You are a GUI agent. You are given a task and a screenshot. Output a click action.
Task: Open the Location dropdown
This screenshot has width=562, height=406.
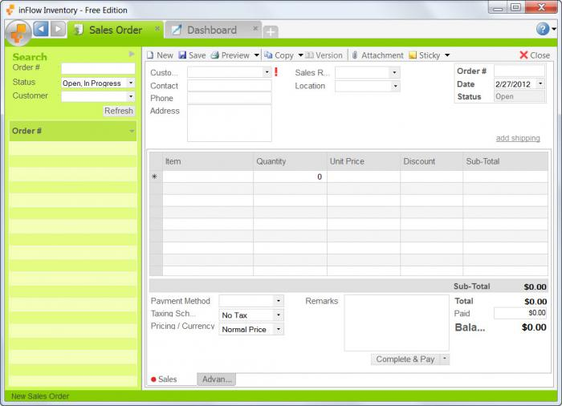(395, 86)
